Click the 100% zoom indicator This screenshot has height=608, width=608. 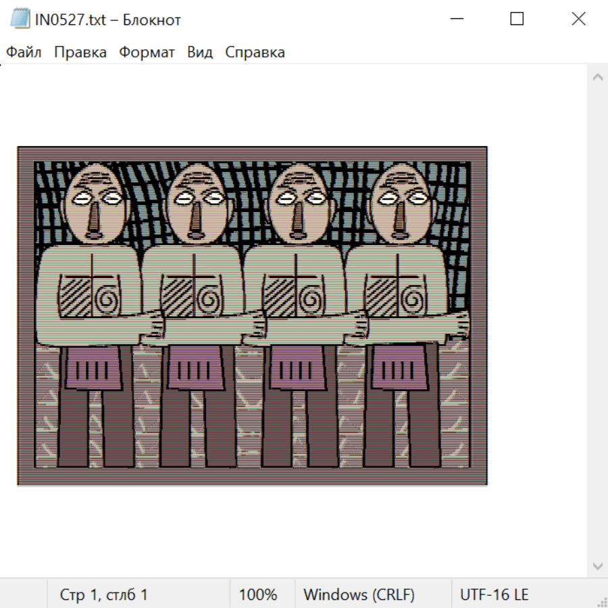coord(258,595)
